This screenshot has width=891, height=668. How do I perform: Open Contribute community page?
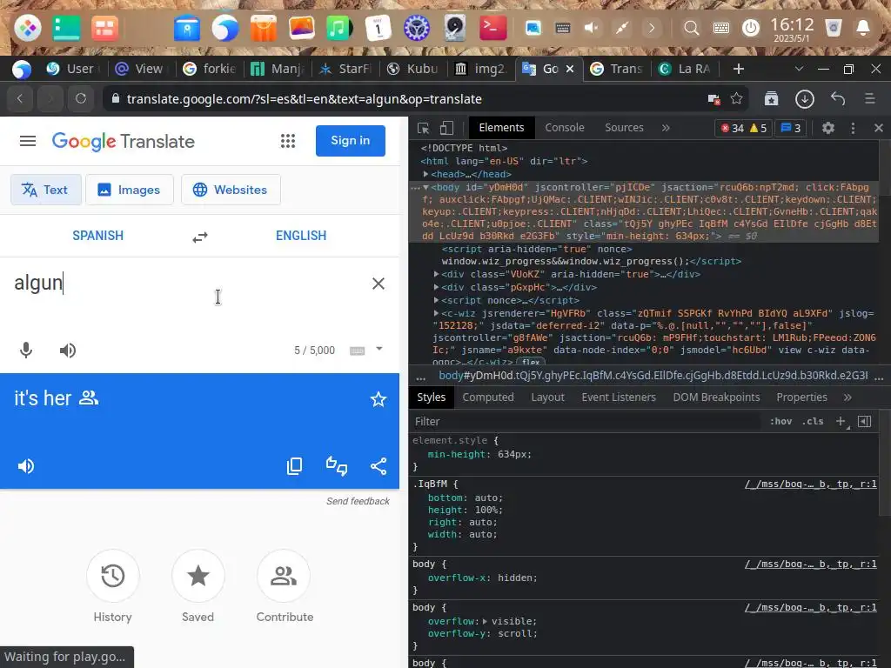click(x=284, y=576)
